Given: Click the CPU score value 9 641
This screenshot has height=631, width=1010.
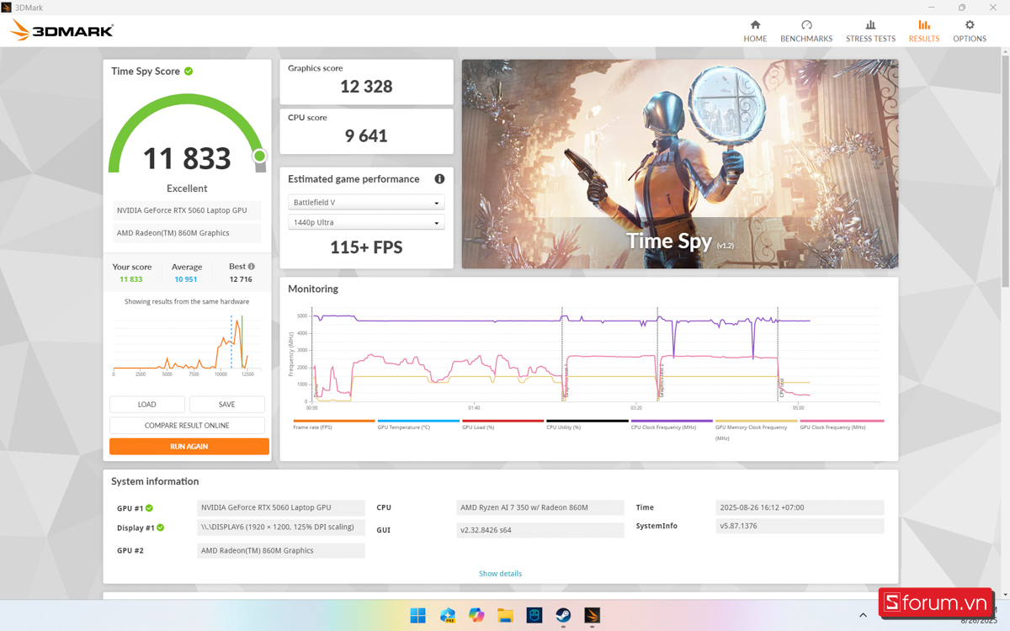Looking at the screenshot, I should (366, 136).
